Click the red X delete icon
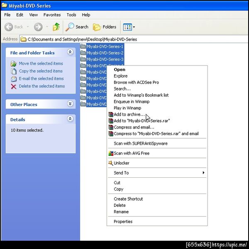 [x=14, y=87]
